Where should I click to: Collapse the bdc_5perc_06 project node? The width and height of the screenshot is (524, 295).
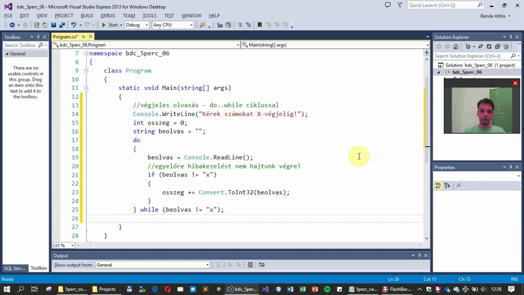438,72
